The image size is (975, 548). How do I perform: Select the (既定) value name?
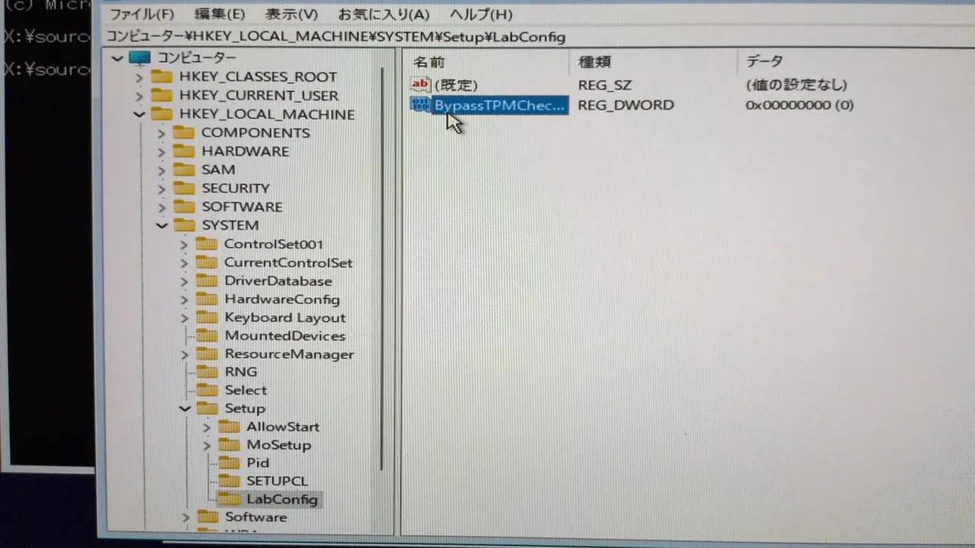click(456, 85)
